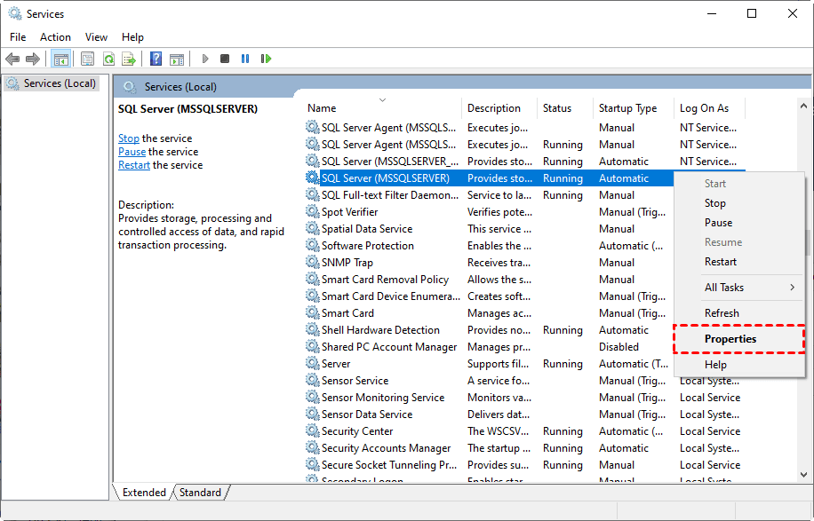This screenshot has width=814, height=521.
Task: Switch to the Standard tab
Action: point(200,493)
